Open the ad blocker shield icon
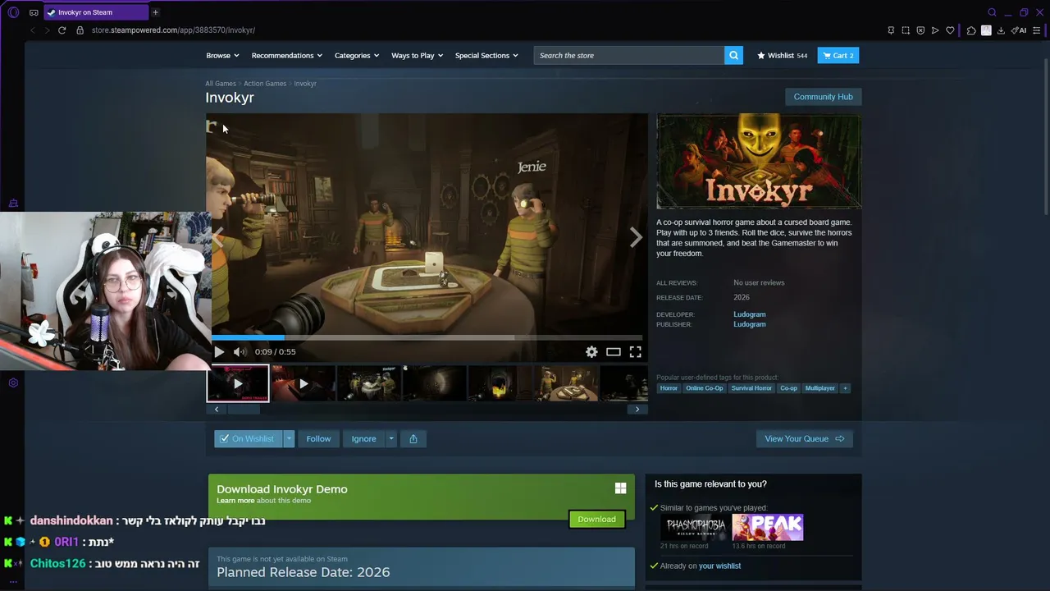 point(920,30)
